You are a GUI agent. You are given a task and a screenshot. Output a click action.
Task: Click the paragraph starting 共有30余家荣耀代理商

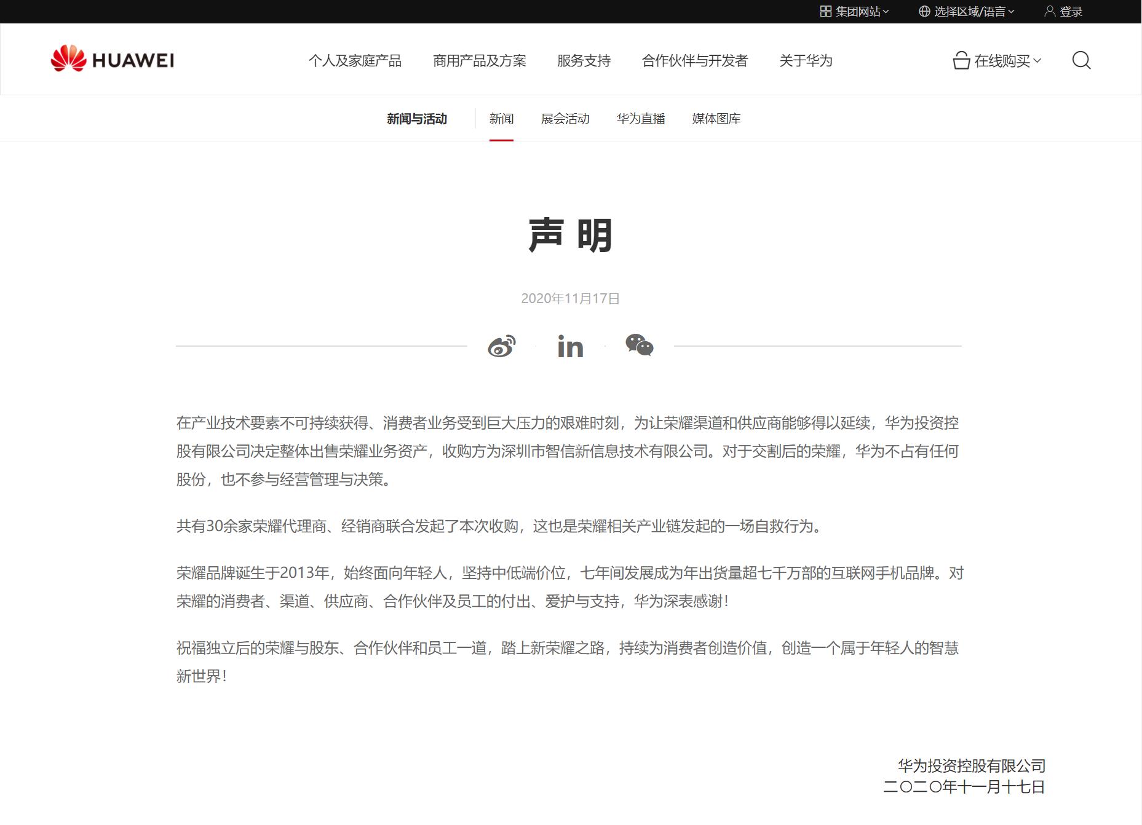click(x=500, y=526)
